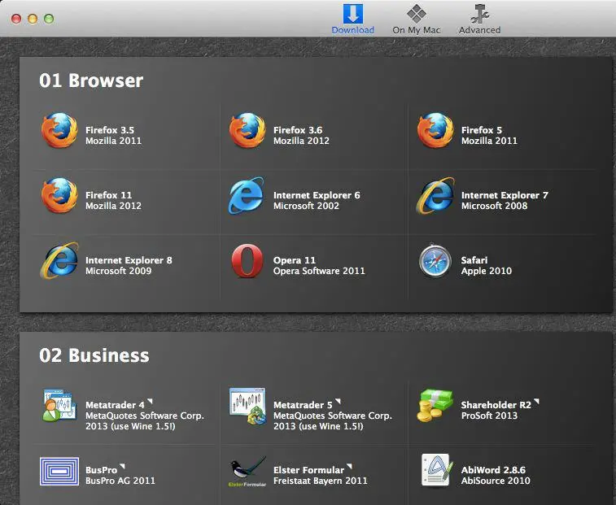Click the Firefox 3.6 icon
The width and height of the screenshot is (616, 505).
point(247,130)
